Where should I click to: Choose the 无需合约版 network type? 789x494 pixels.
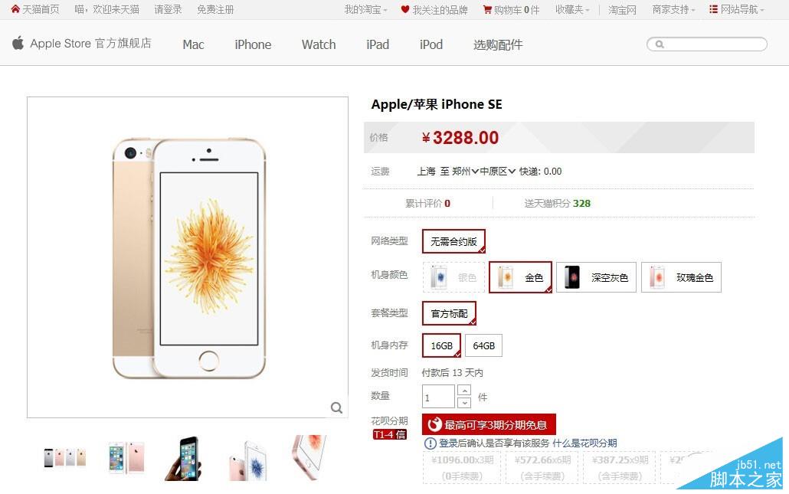453,241
